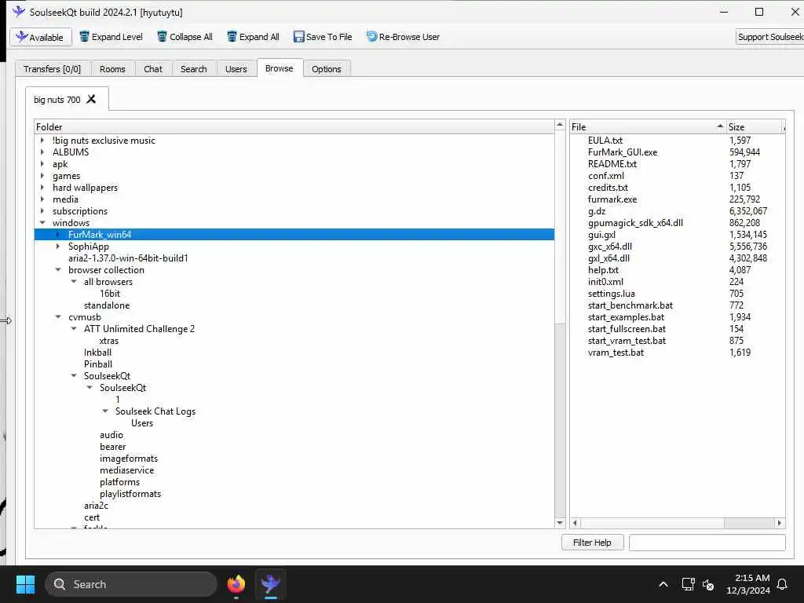The image size is (804, 603).
Task: Switch to the Chat tab
Action: click(153, 69)
